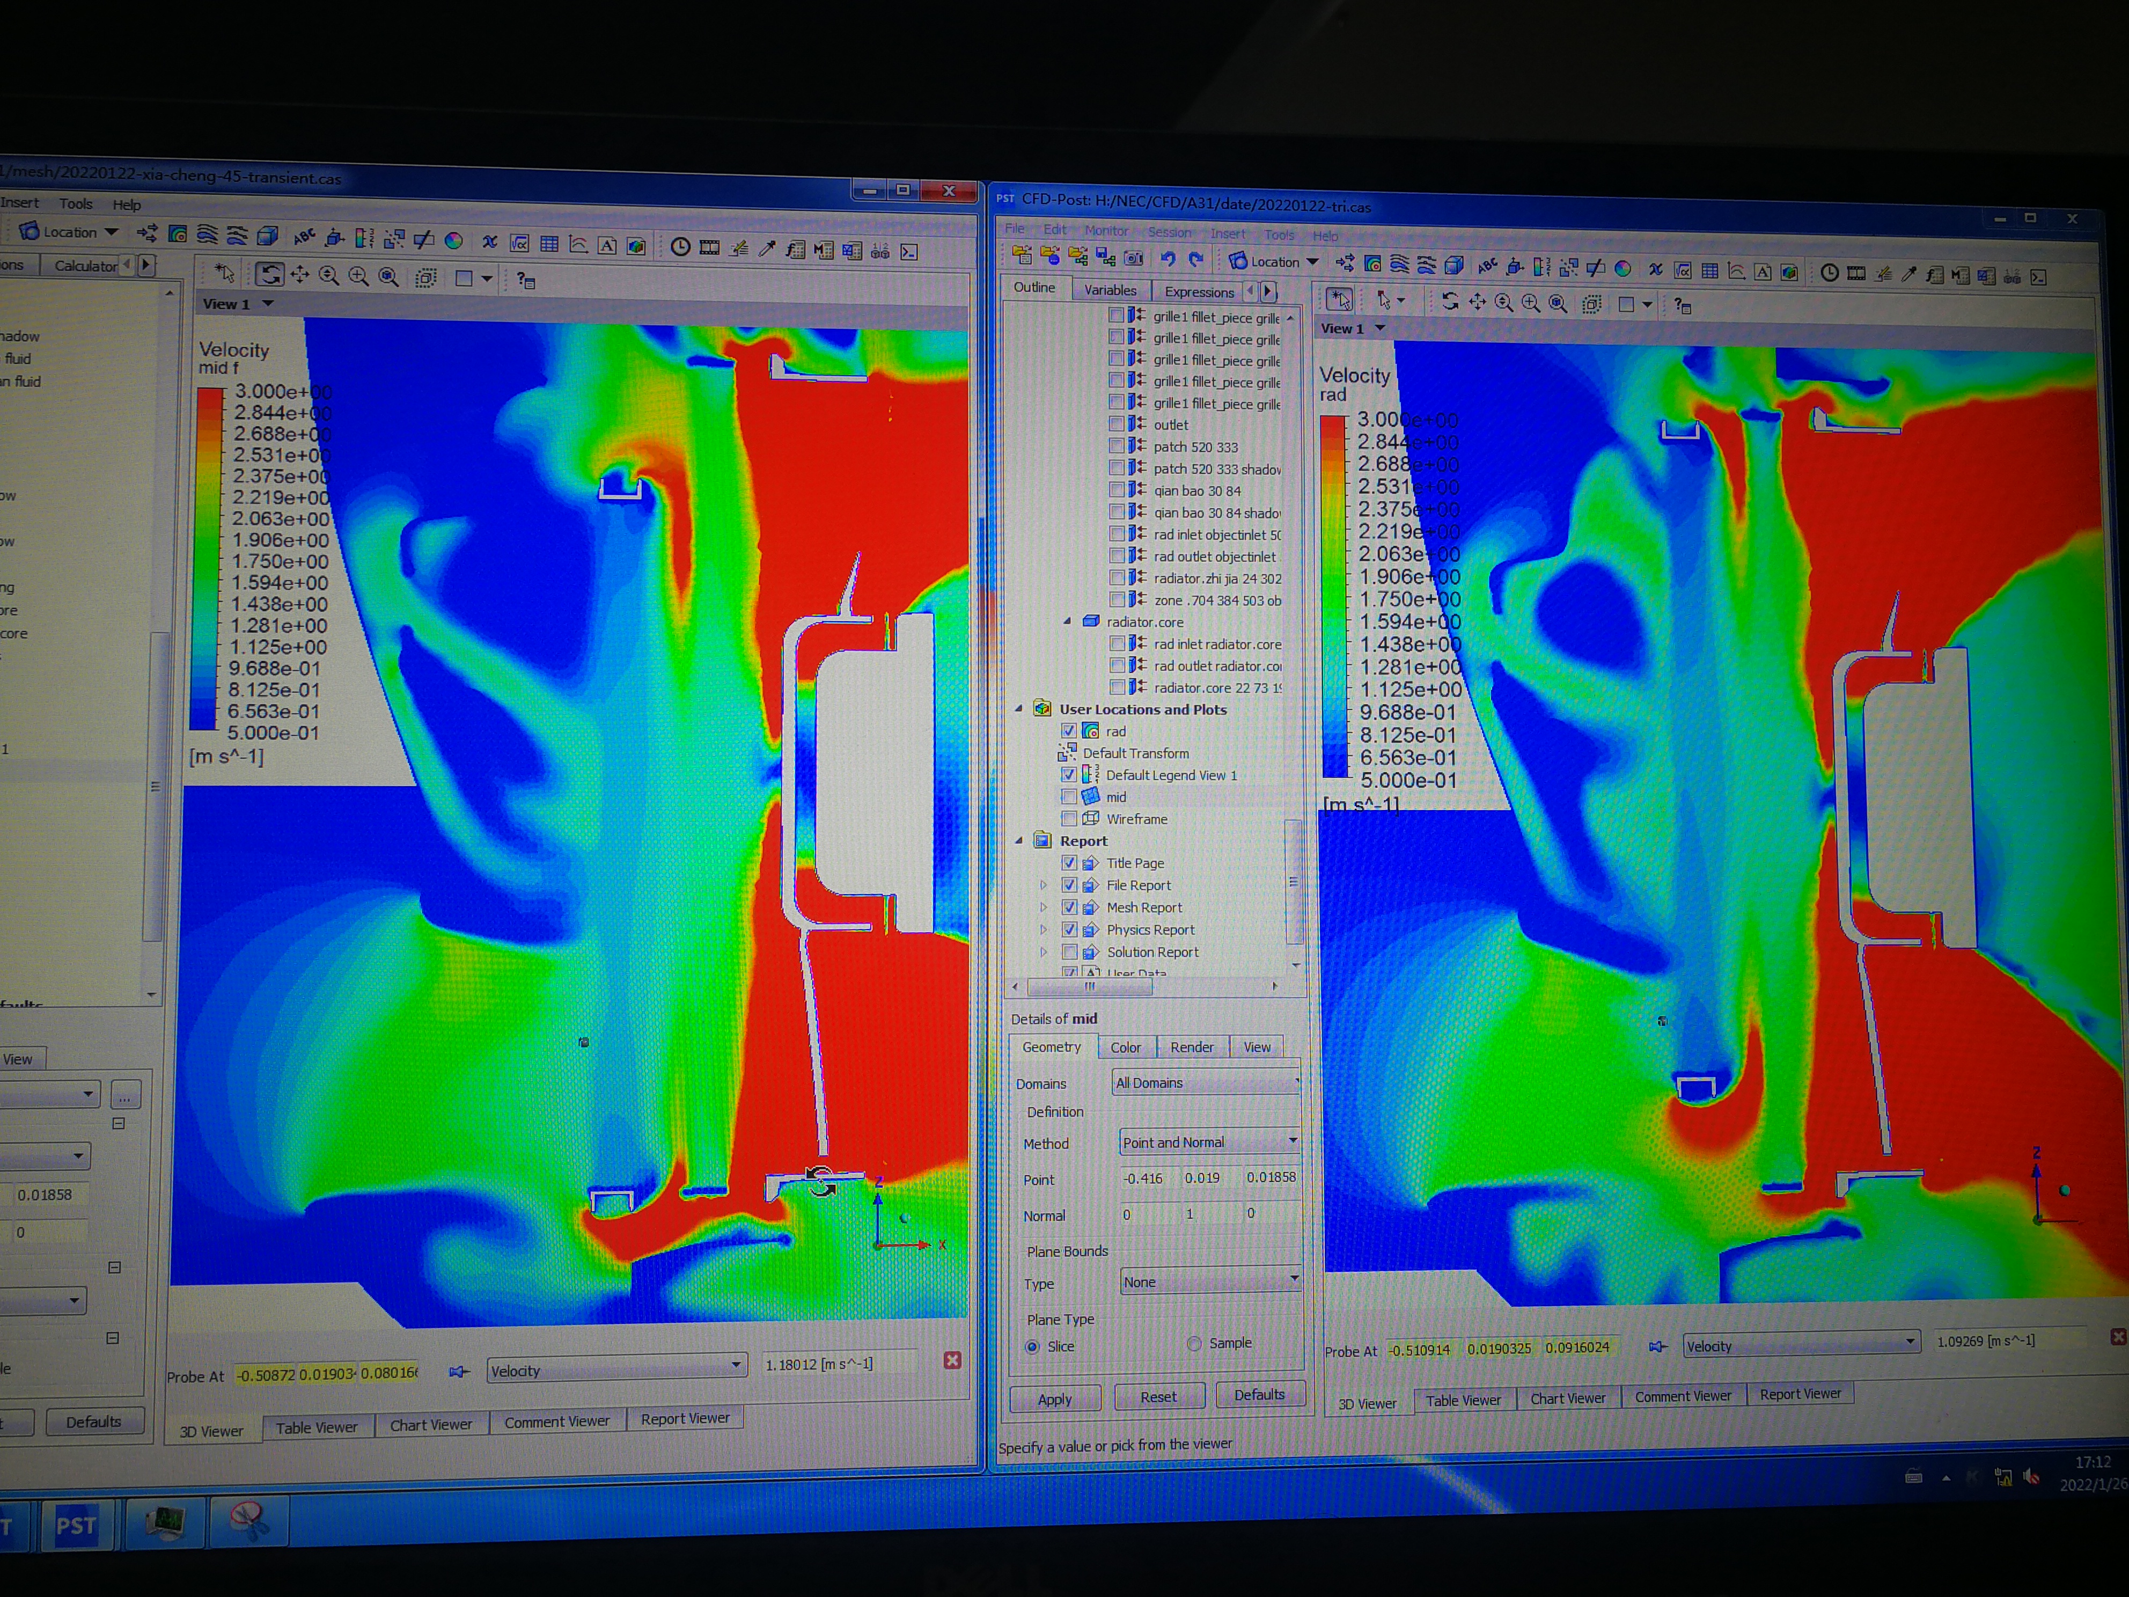Image resolution: width=2129 pixels, height=1597 pixels.
Task: Switch to the Variables tab
Action: coord(1110,290)
